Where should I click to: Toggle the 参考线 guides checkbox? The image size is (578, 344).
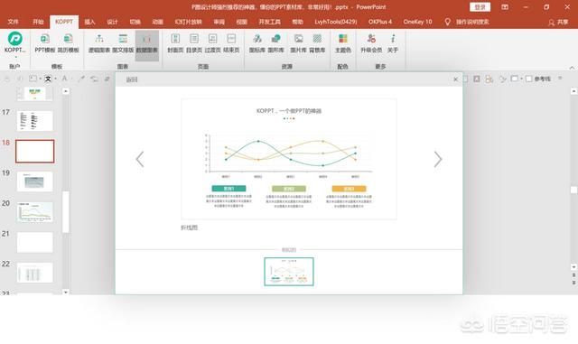pyautogui.click(x=529, y=79)
